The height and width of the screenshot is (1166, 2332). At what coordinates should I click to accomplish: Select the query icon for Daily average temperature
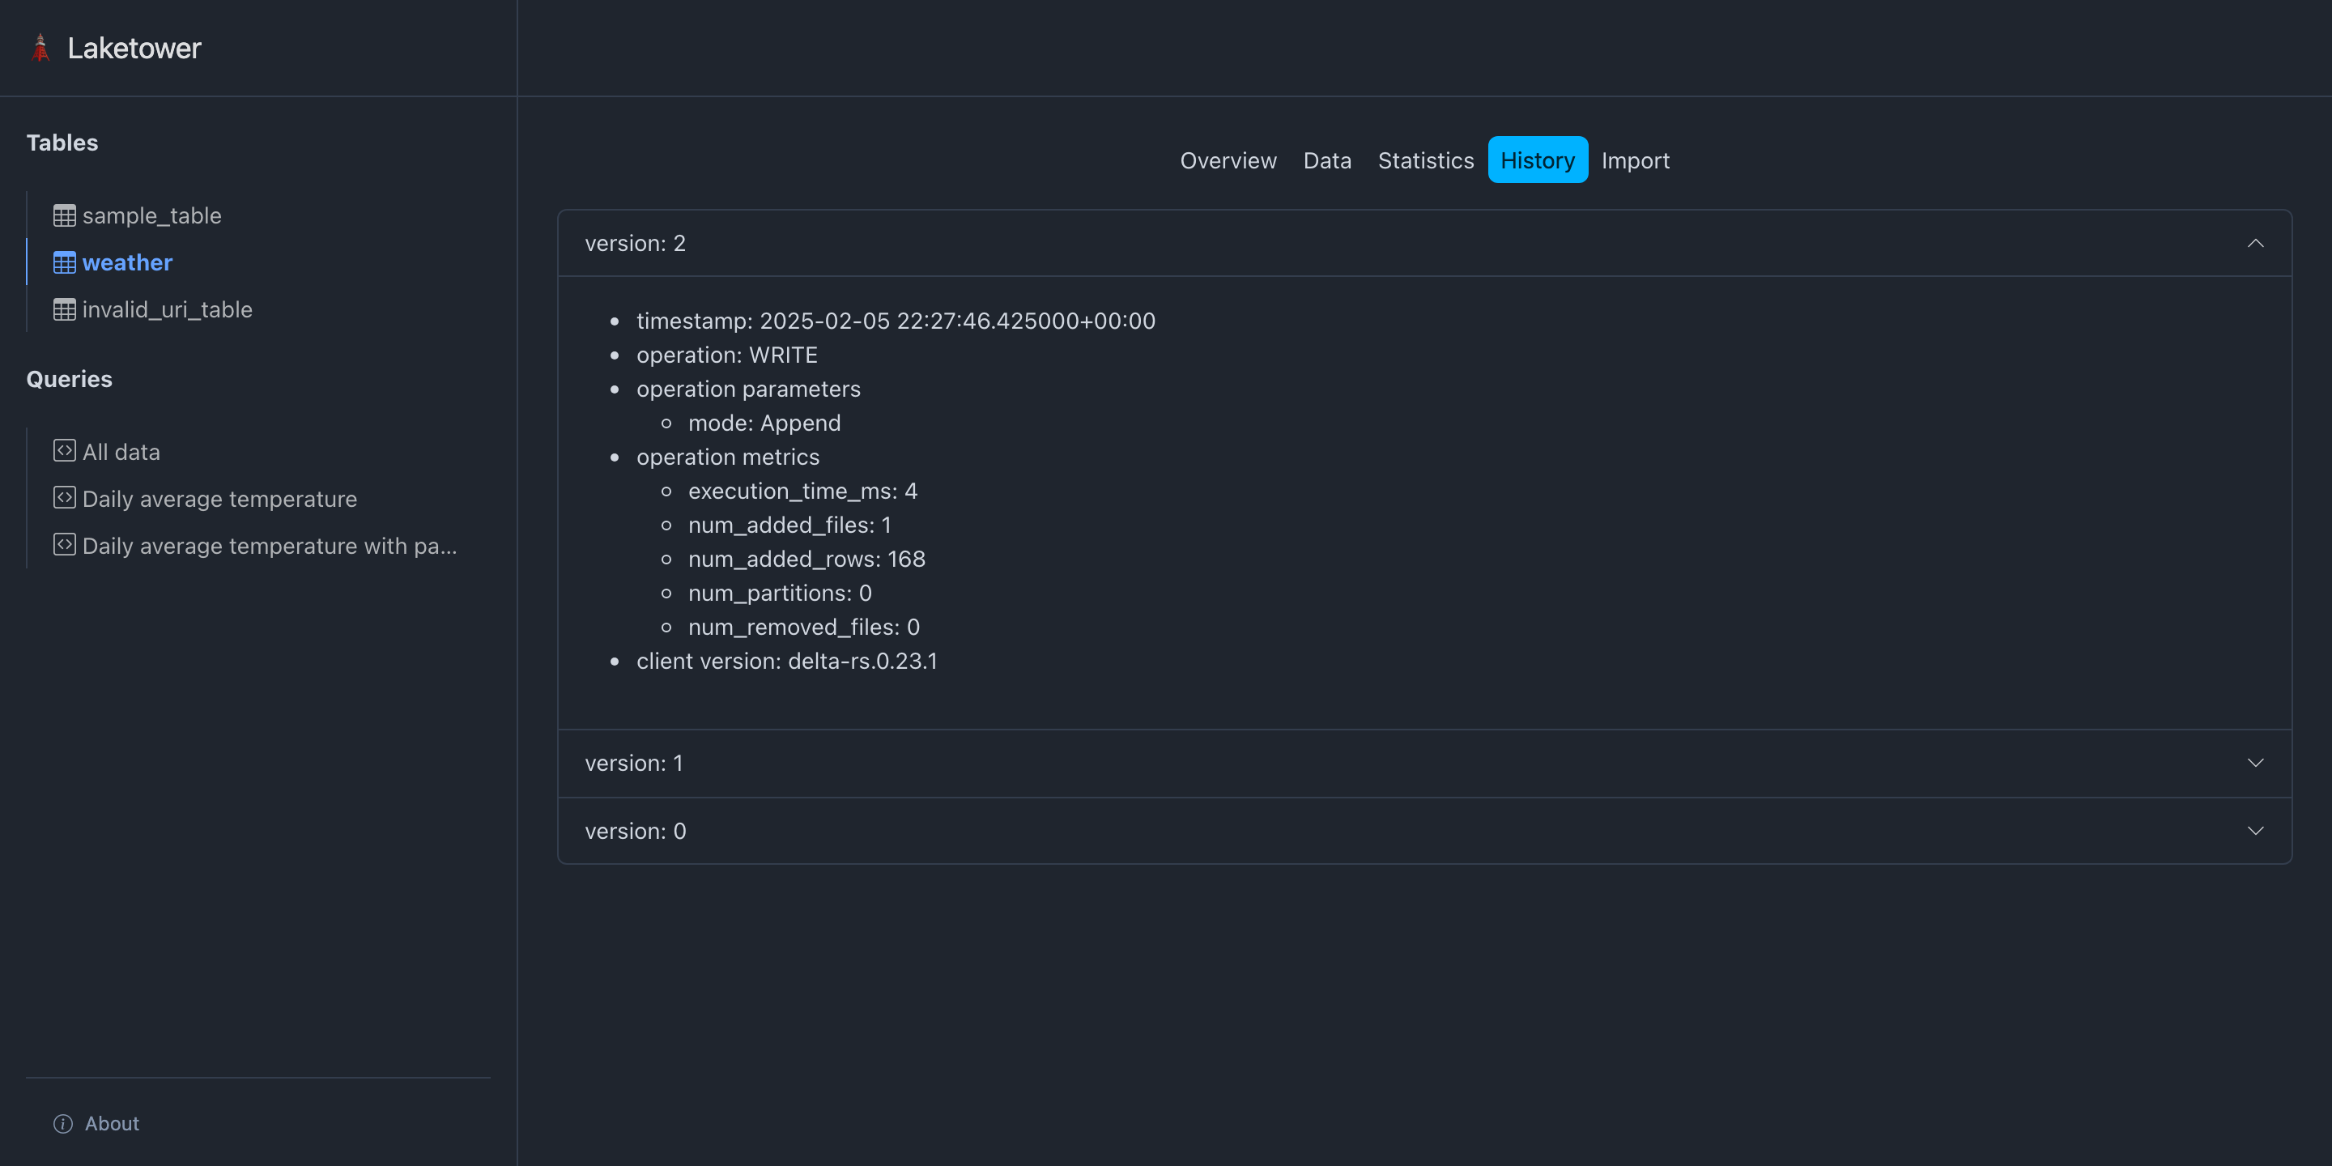coord(63,497)
